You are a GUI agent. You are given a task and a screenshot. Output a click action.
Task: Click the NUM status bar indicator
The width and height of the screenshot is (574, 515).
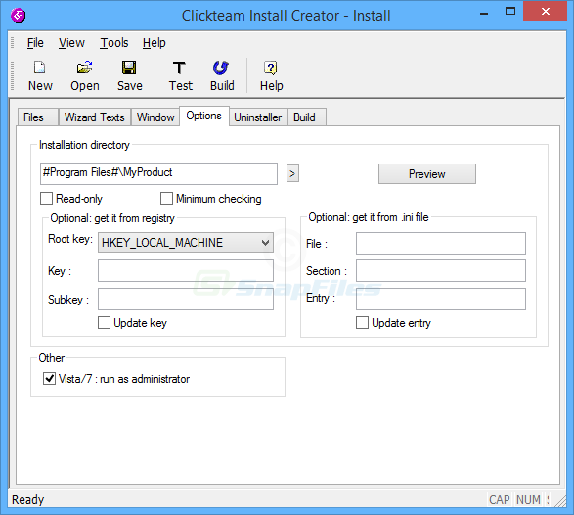pos(528,499)
